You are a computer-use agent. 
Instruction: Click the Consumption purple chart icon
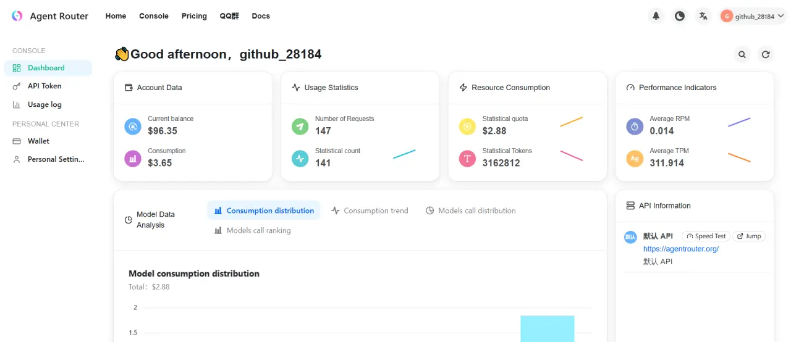click(x=133, y=159)
